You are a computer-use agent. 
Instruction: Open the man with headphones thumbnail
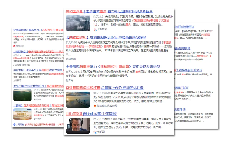[78, 126]
